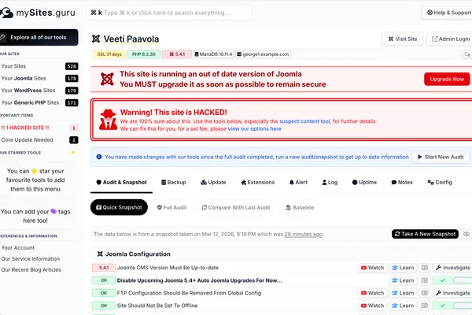
Task: Click the Joomla icon beside Veeti Paavola
Action: 96,39
